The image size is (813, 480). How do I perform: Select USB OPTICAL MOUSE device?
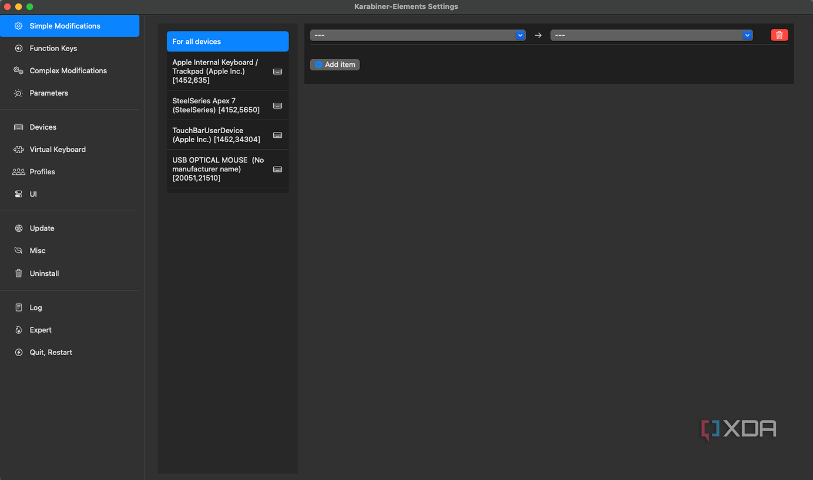point(227,169)
